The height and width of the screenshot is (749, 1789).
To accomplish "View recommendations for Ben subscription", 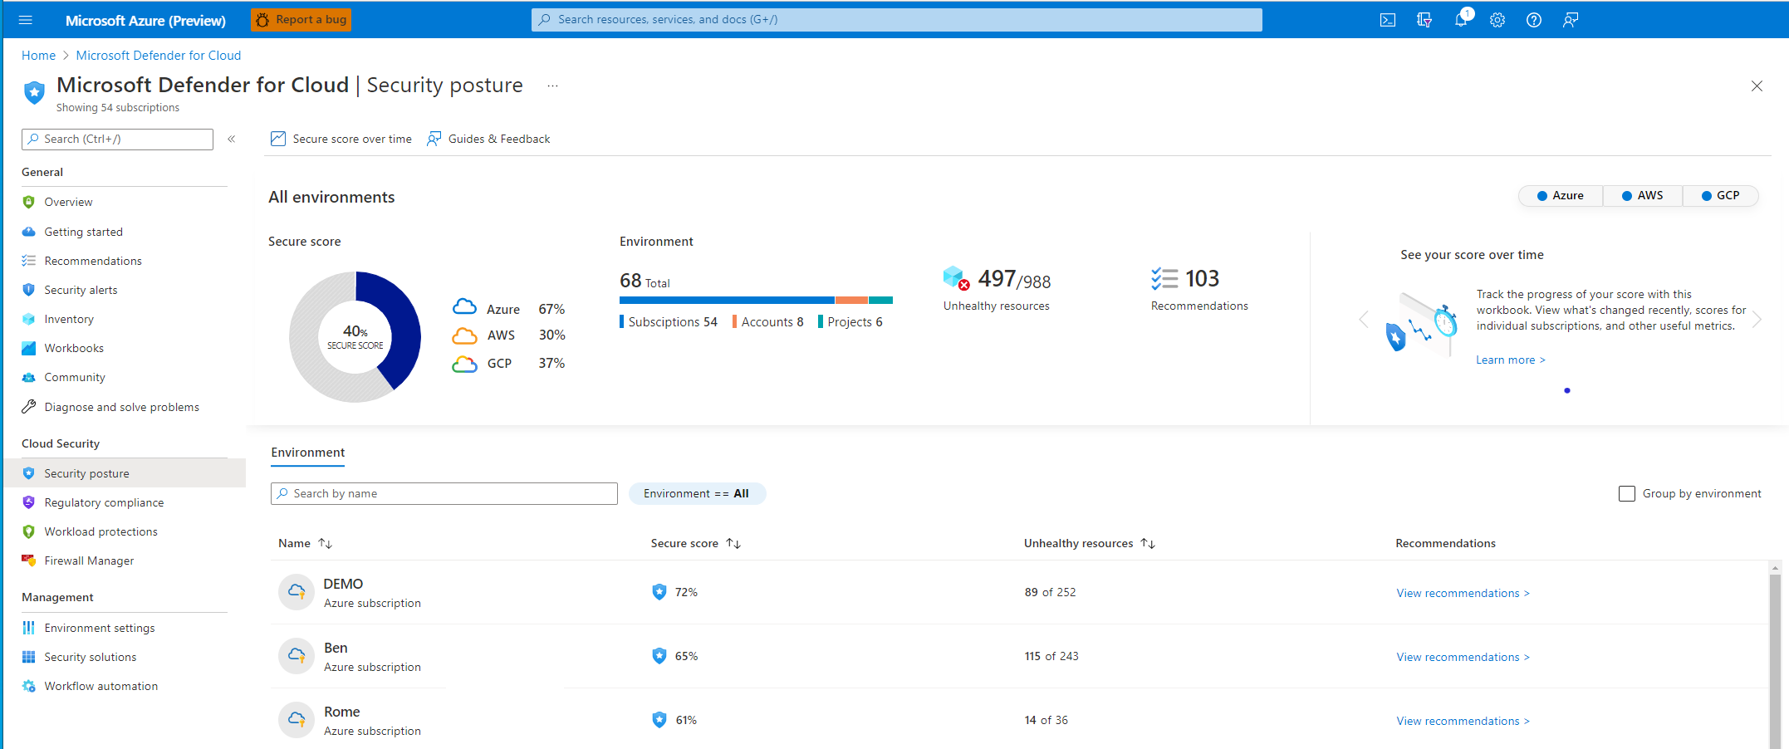I will (x=1463, y=658).
